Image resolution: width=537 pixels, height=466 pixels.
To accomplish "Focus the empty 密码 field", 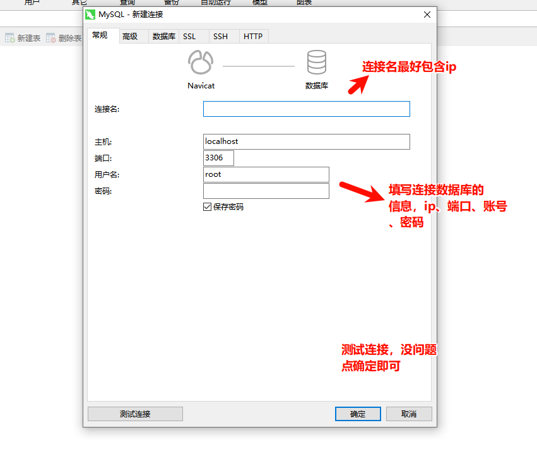I will [x=266, y=191].
